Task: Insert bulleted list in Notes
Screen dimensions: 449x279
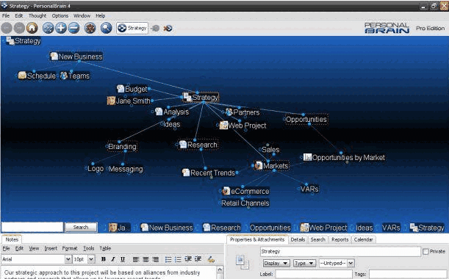Action: coord(168,259)
